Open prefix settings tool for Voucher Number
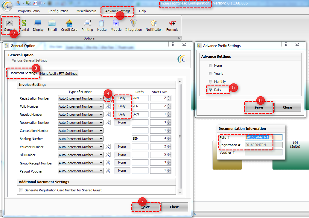This screenshot has height=218, width=309. tap(108, 147)
